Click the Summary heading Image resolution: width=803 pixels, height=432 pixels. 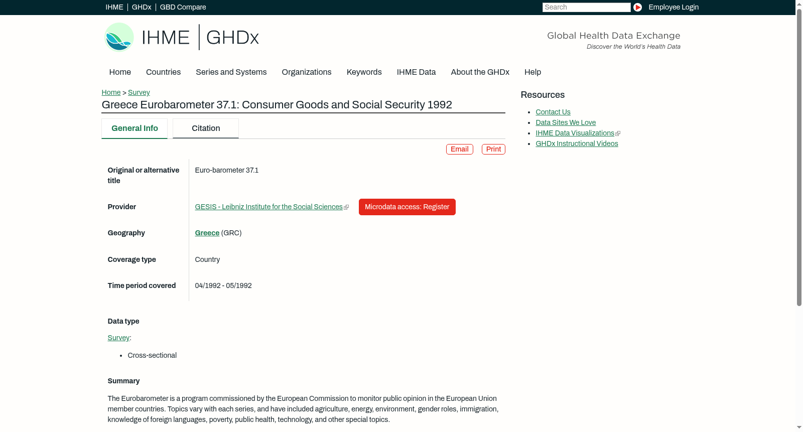click(x=123, y=381)
